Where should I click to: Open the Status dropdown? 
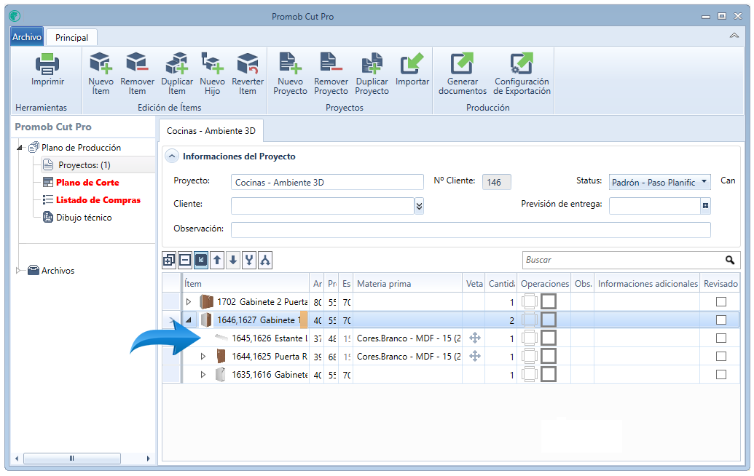tap(704, 181)
